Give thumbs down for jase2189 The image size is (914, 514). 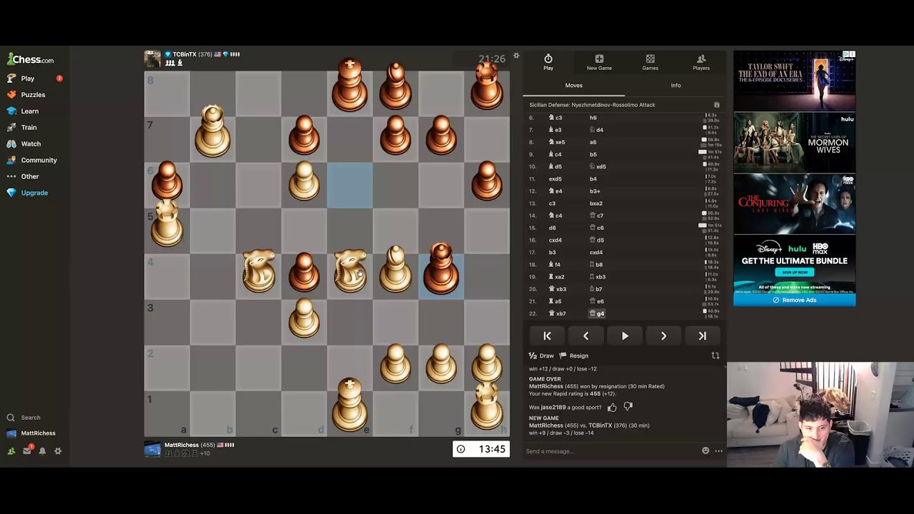coord(628,407)
